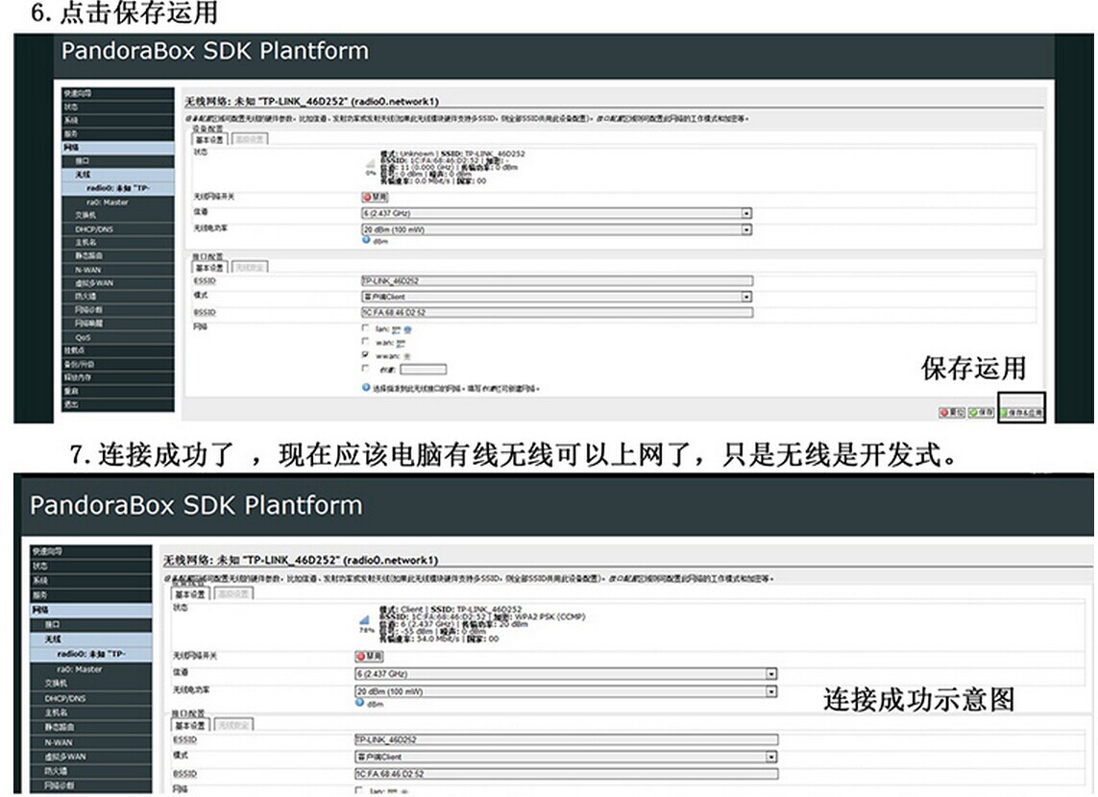Uncheck the wwan network checkbox
Viewport: 1098px width, 797px height.
pos(365,354)
